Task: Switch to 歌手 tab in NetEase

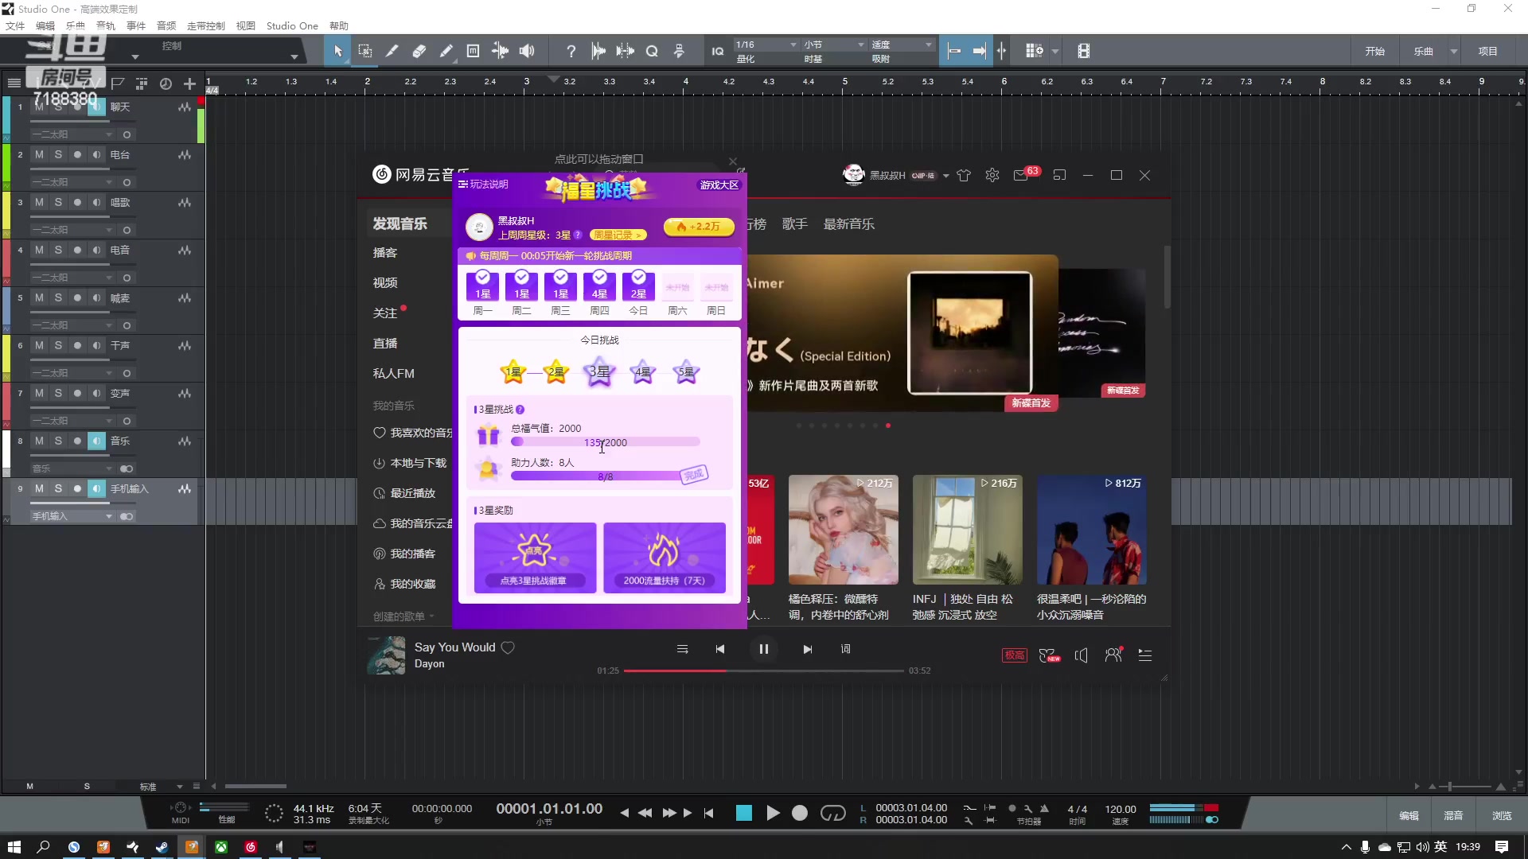Action: click(x=794, y=224)
